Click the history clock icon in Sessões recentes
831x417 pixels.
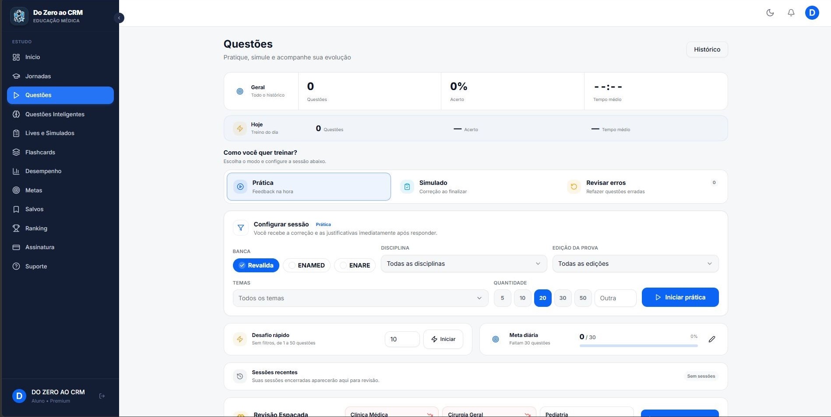tap(240, 376)
